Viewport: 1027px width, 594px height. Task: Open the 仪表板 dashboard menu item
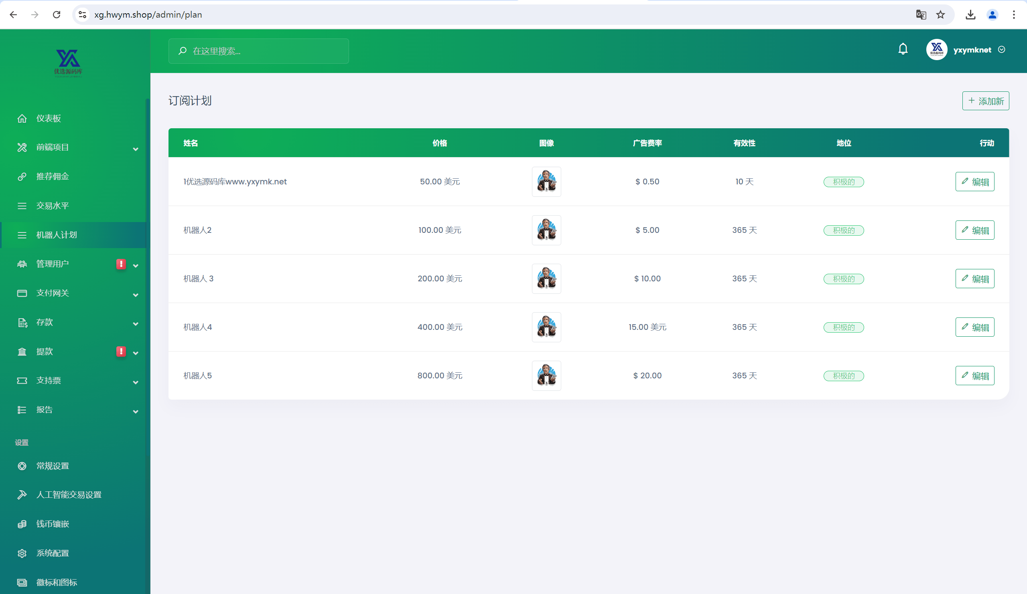point(49,119)
